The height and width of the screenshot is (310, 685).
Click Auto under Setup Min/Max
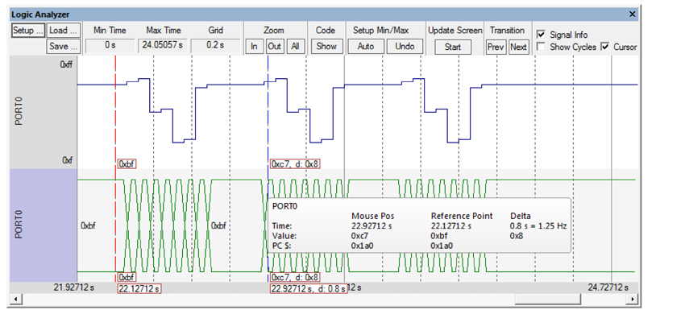[366, 47]
